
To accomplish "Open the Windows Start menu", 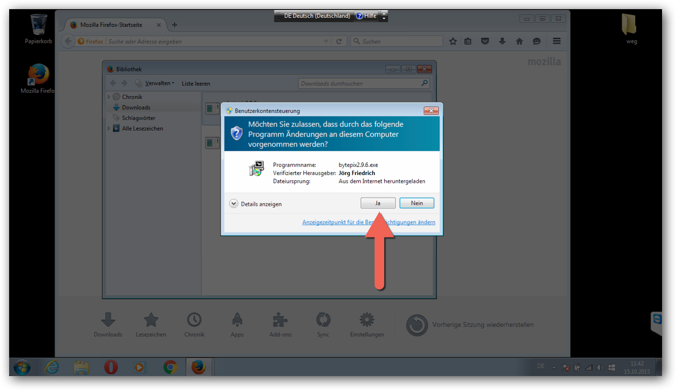I will [23, 367].
